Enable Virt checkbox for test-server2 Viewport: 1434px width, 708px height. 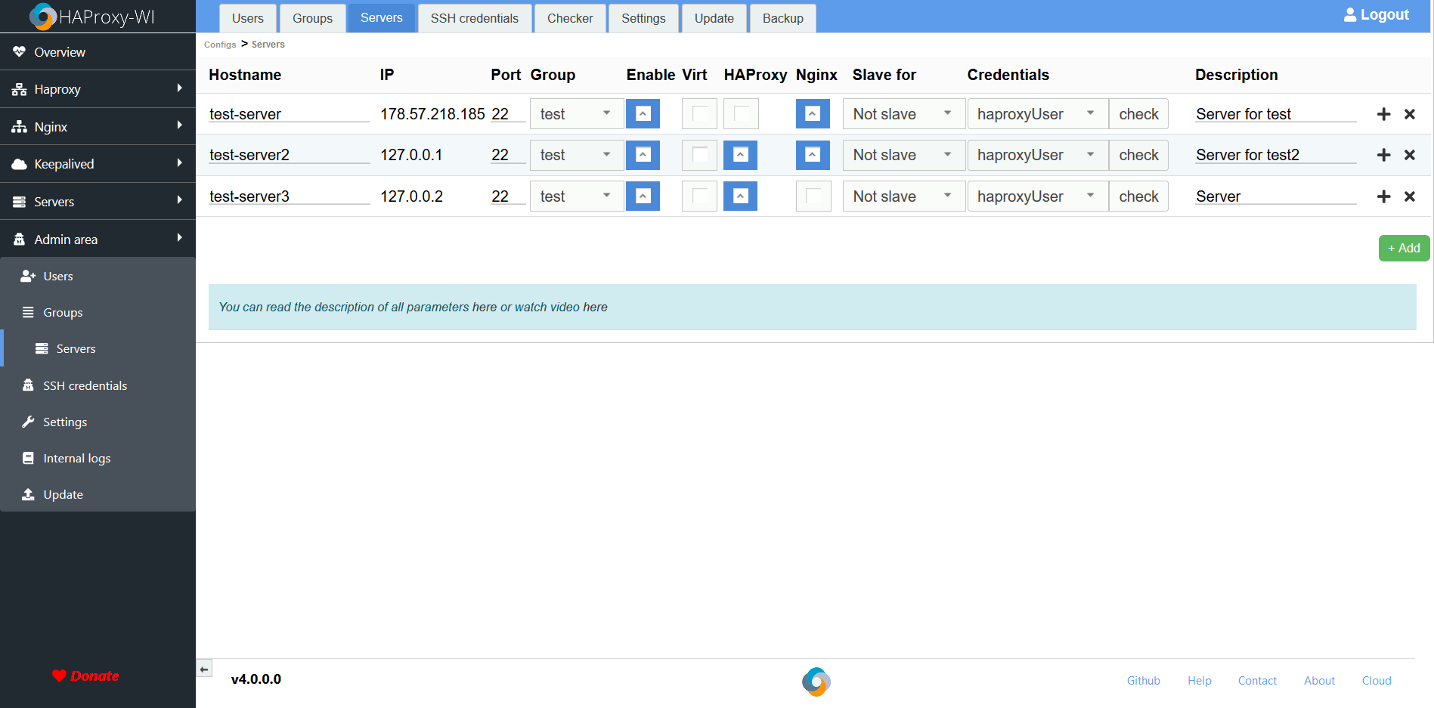tap(699, 155)
